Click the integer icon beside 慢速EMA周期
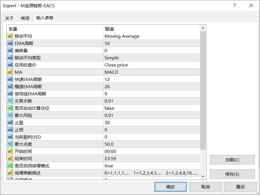Screen dimensions: 260x195 pos(10,87)
